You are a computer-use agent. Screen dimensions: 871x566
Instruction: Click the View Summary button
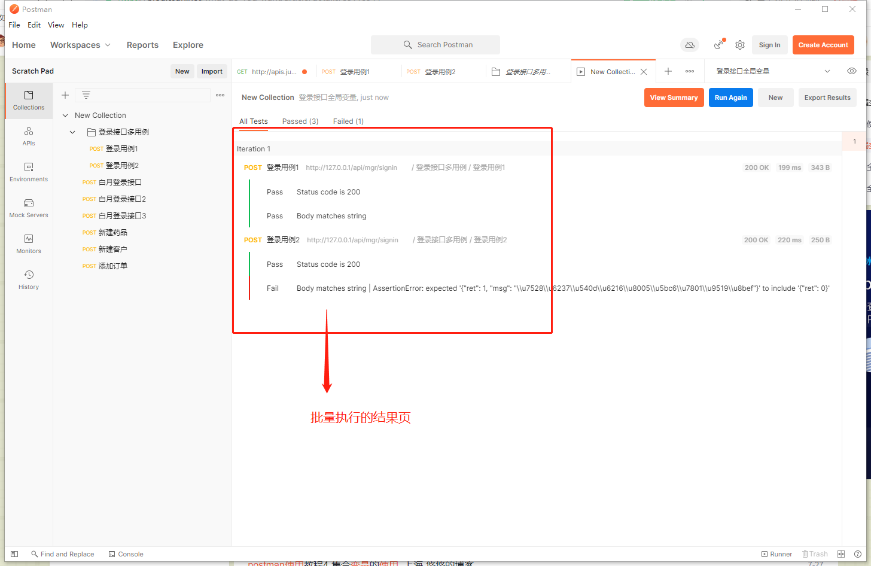point(674,98)
